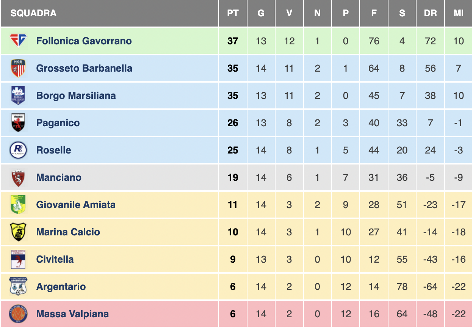Screen dimensions: 473x329
Task: Select the Roselle team name
Action: coord(53,150)
